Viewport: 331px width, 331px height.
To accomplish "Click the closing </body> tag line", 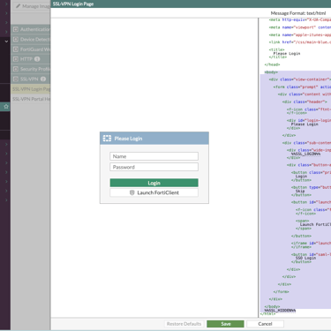I will coord(272,306).
